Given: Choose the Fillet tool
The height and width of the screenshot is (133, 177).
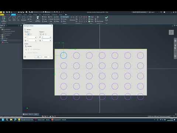Looking at the screenshot, I should coord(29,17).
